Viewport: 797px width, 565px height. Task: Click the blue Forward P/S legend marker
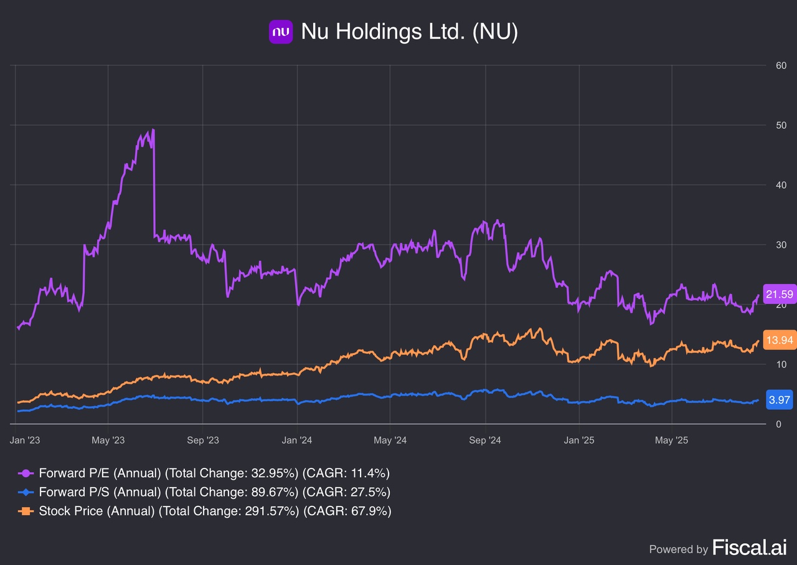(x=26, y=492)
